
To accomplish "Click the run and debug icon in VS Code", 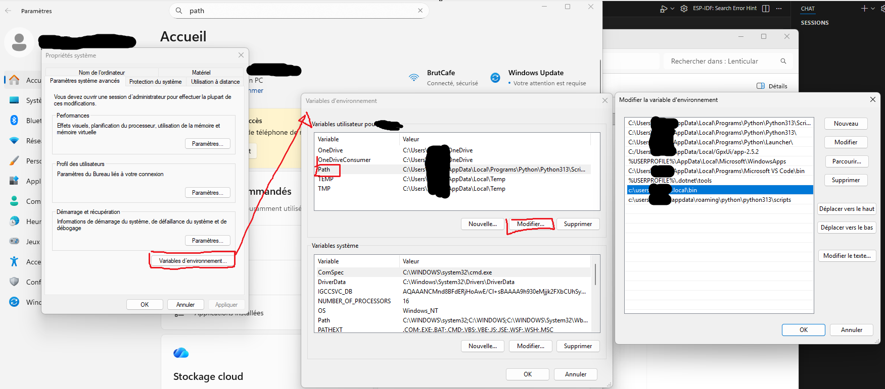I will tap(663, 9).
